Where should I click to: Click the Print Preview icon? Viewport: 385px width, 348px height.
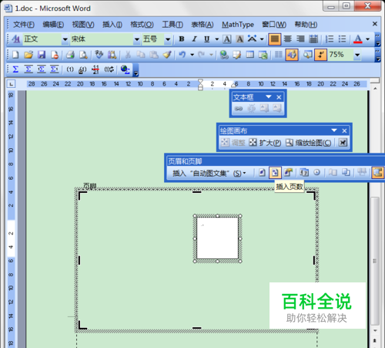click(83, 55)
